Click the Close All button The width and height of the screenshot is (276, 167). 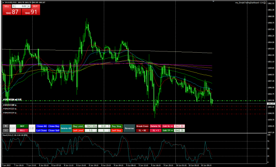(42, 126)
